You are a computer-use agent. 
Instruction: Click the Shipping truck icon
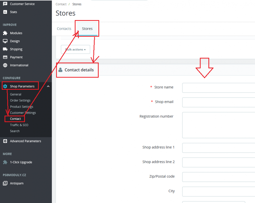point(5,49)
